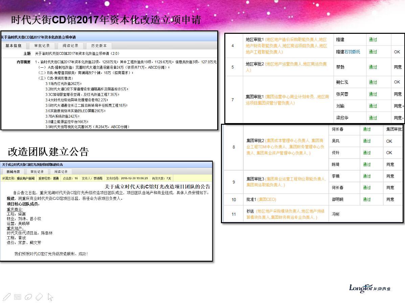Click the 集团审批2 step cell

pyautogui.click(x=286, y=147)
